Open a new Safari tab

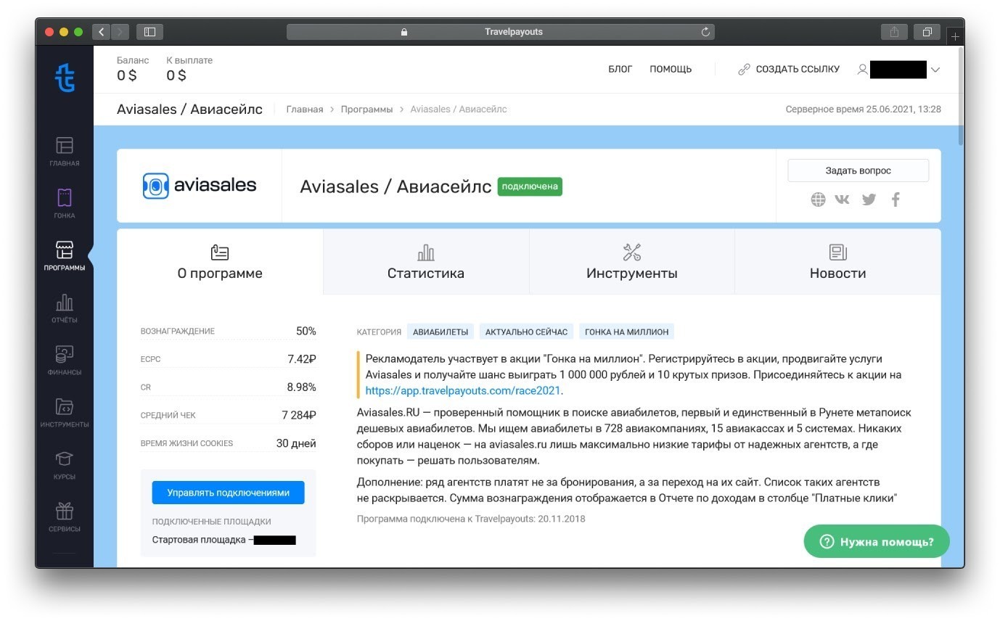[955, 36]
